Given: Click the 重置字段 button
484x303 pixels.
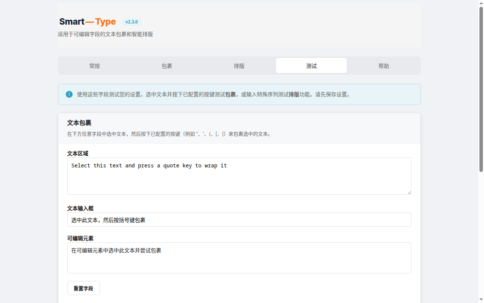Looking at the screenshot, I should click(84, 288).
